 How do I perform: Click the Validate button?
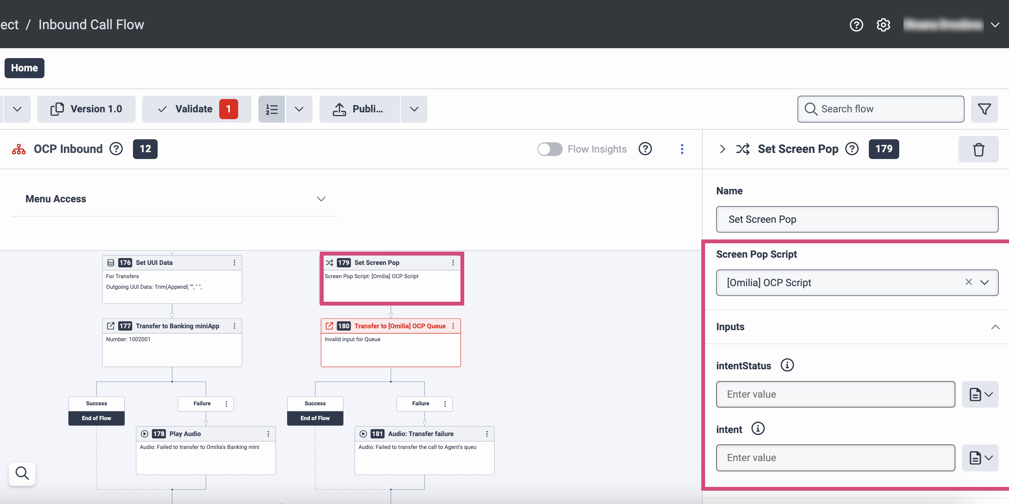click(193, 109)
